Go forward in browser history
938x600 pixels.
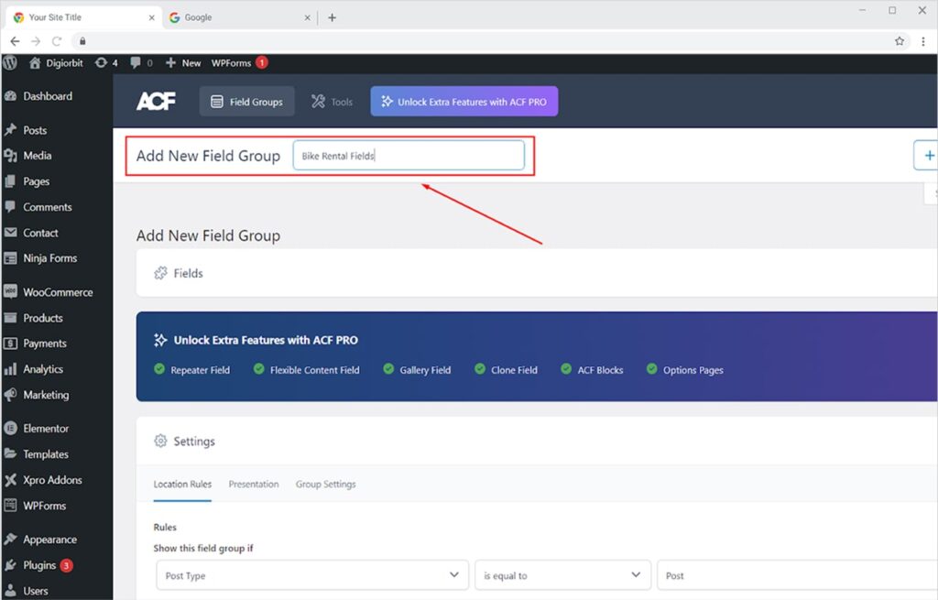(x=36, y=41)
